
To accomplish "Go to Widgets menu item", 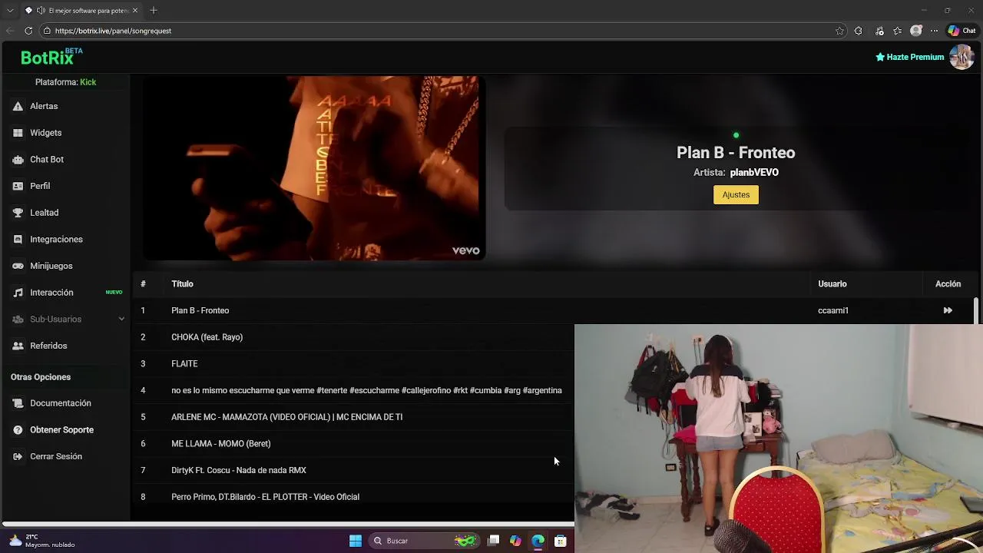I will point(46,133).
